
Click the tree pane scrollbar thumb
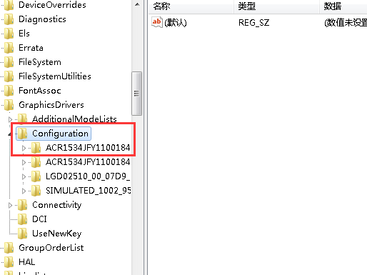click(136, 94)
